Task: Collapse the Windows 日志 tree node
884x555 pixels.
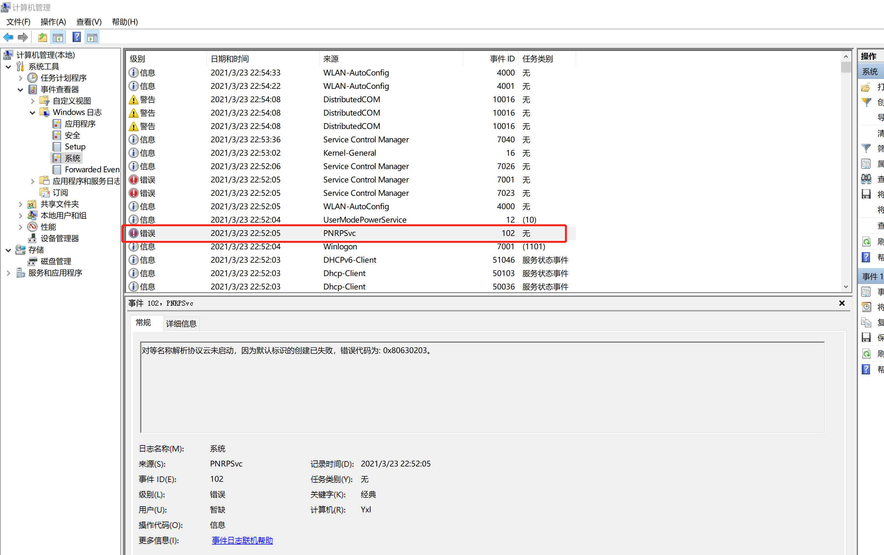Action: click(x=32, y=113)
